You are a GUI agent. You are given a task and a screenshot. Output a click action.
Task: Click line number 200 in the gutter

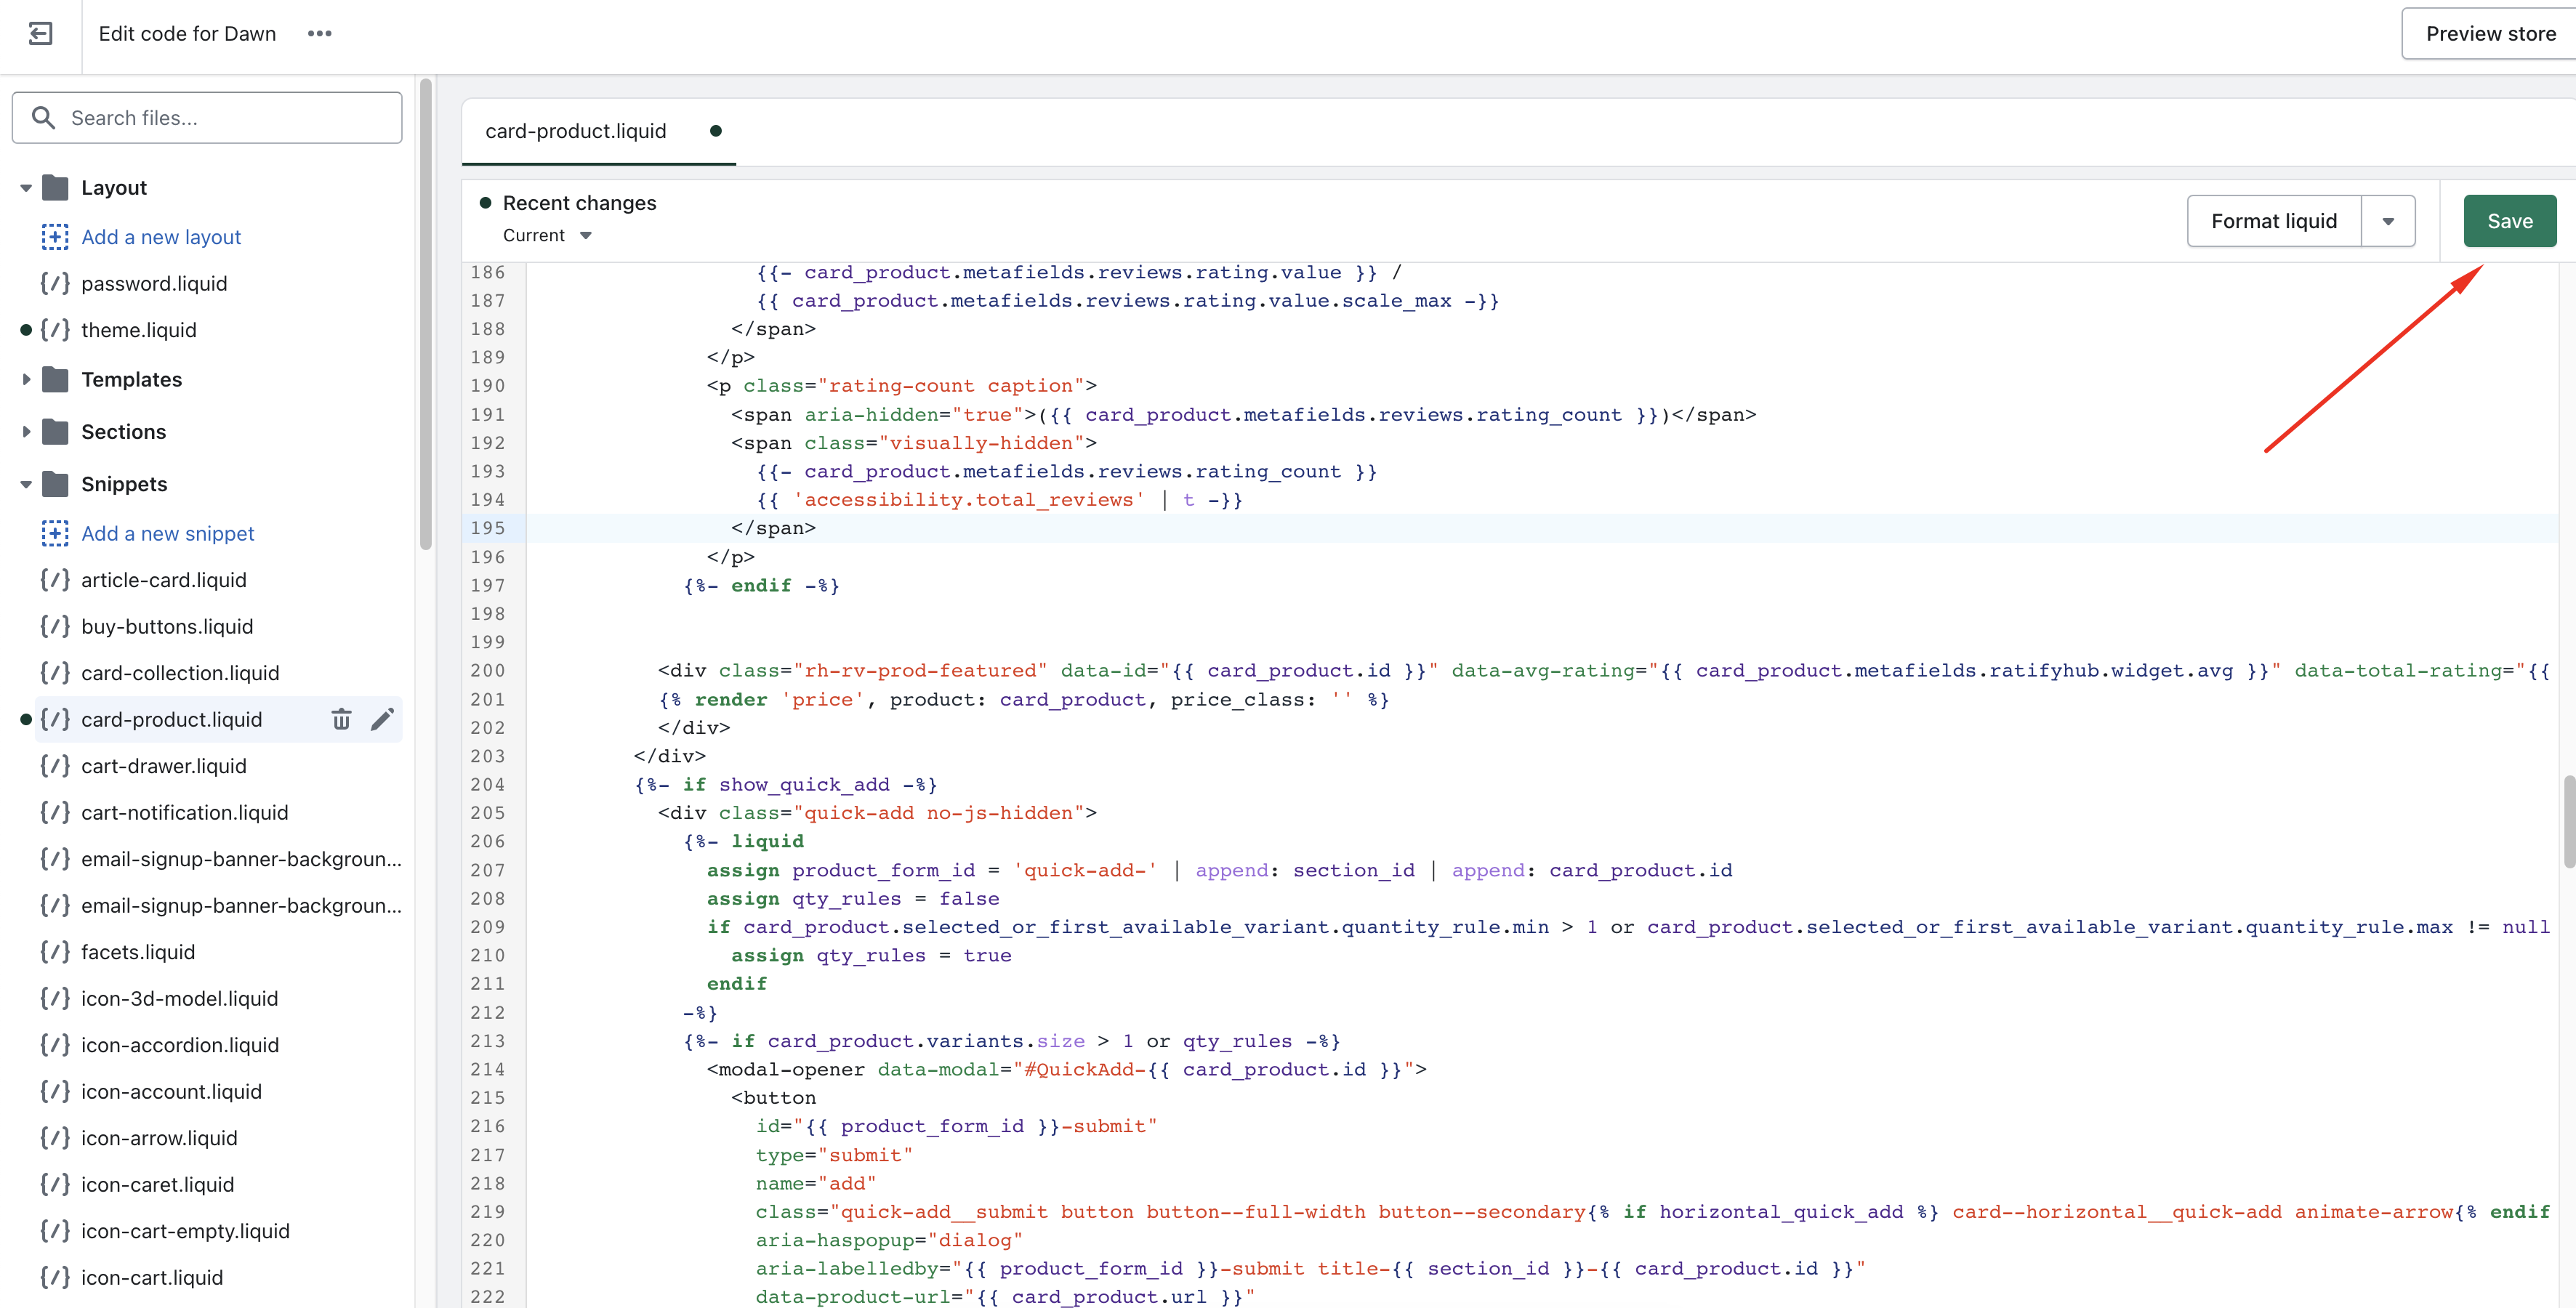coord(488,670)
